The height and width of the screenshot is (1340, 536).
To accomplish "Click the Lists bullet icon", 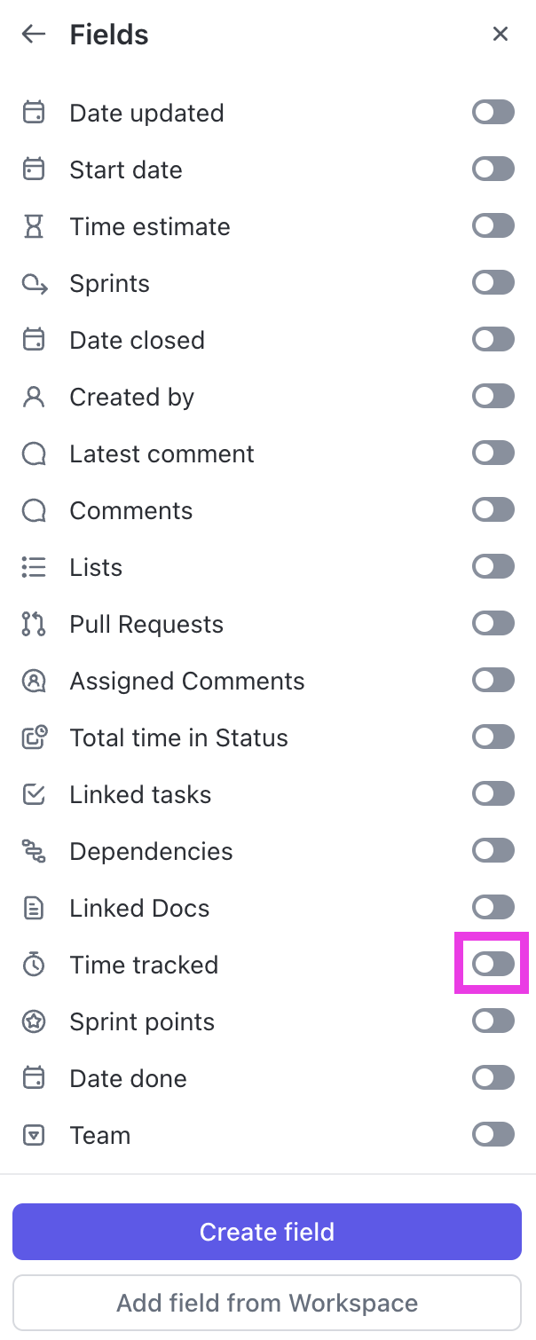I will pyautogui.click(x=33, y=567).
